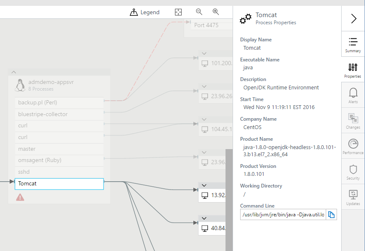Select the Zoom Out magnifier icon
The width and height of the screenshot is (365, 251).
click(199, 12)
